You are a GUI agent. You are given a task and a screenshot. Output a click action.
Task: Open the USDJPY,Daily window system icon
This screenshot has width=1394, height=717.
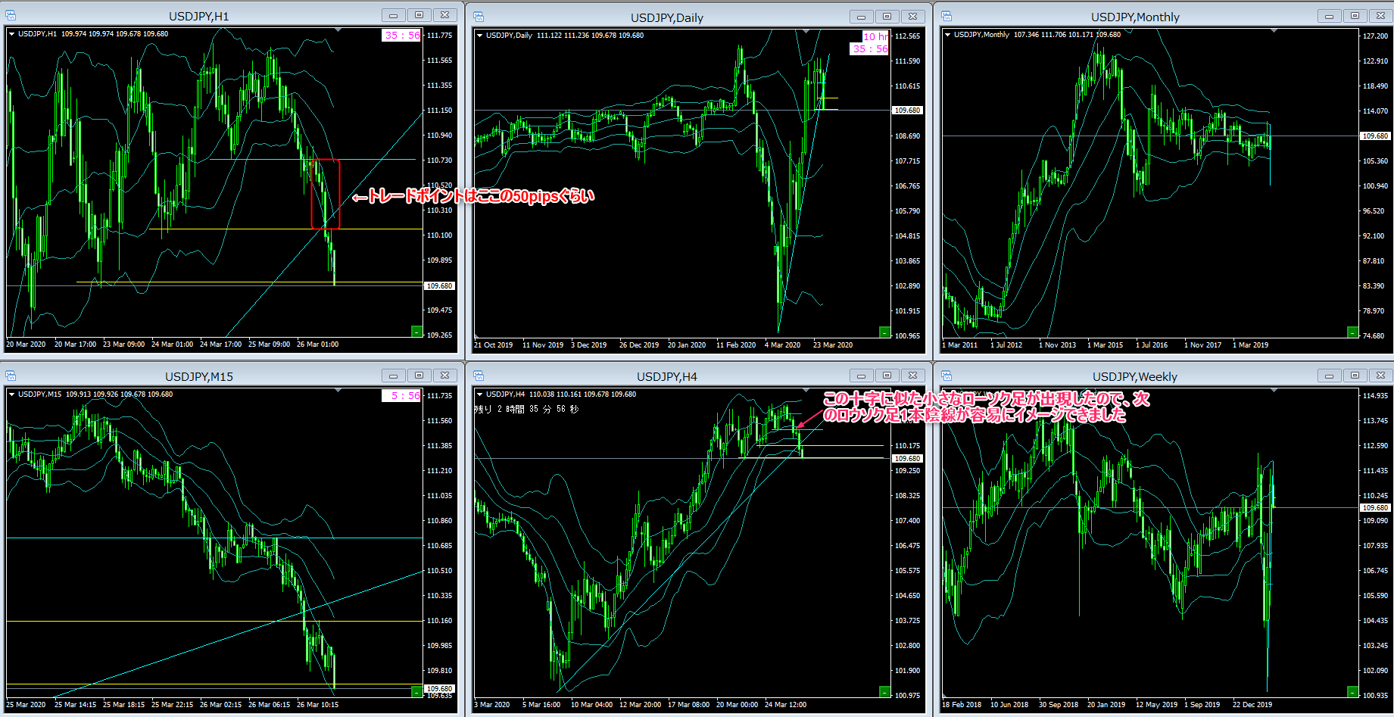pos(479,17)
